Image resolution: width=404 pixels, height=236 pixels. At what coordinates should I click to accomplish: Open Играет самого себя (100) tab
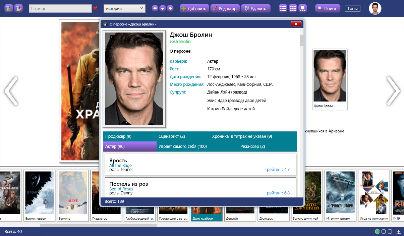point(183,146)
